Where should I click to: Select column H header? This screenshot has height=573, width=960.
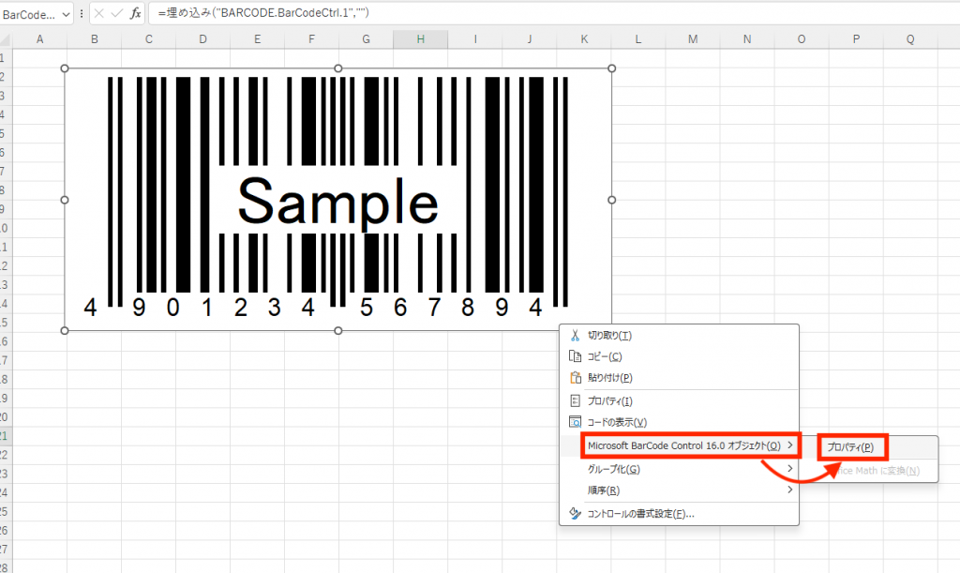[420, 38]
